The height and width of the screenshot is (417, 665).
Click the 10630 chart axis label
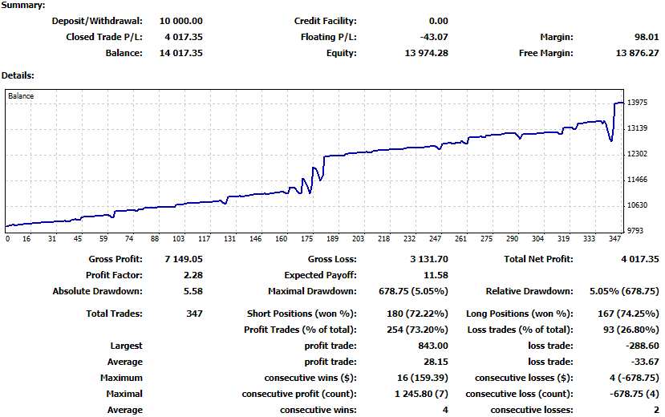638,205
